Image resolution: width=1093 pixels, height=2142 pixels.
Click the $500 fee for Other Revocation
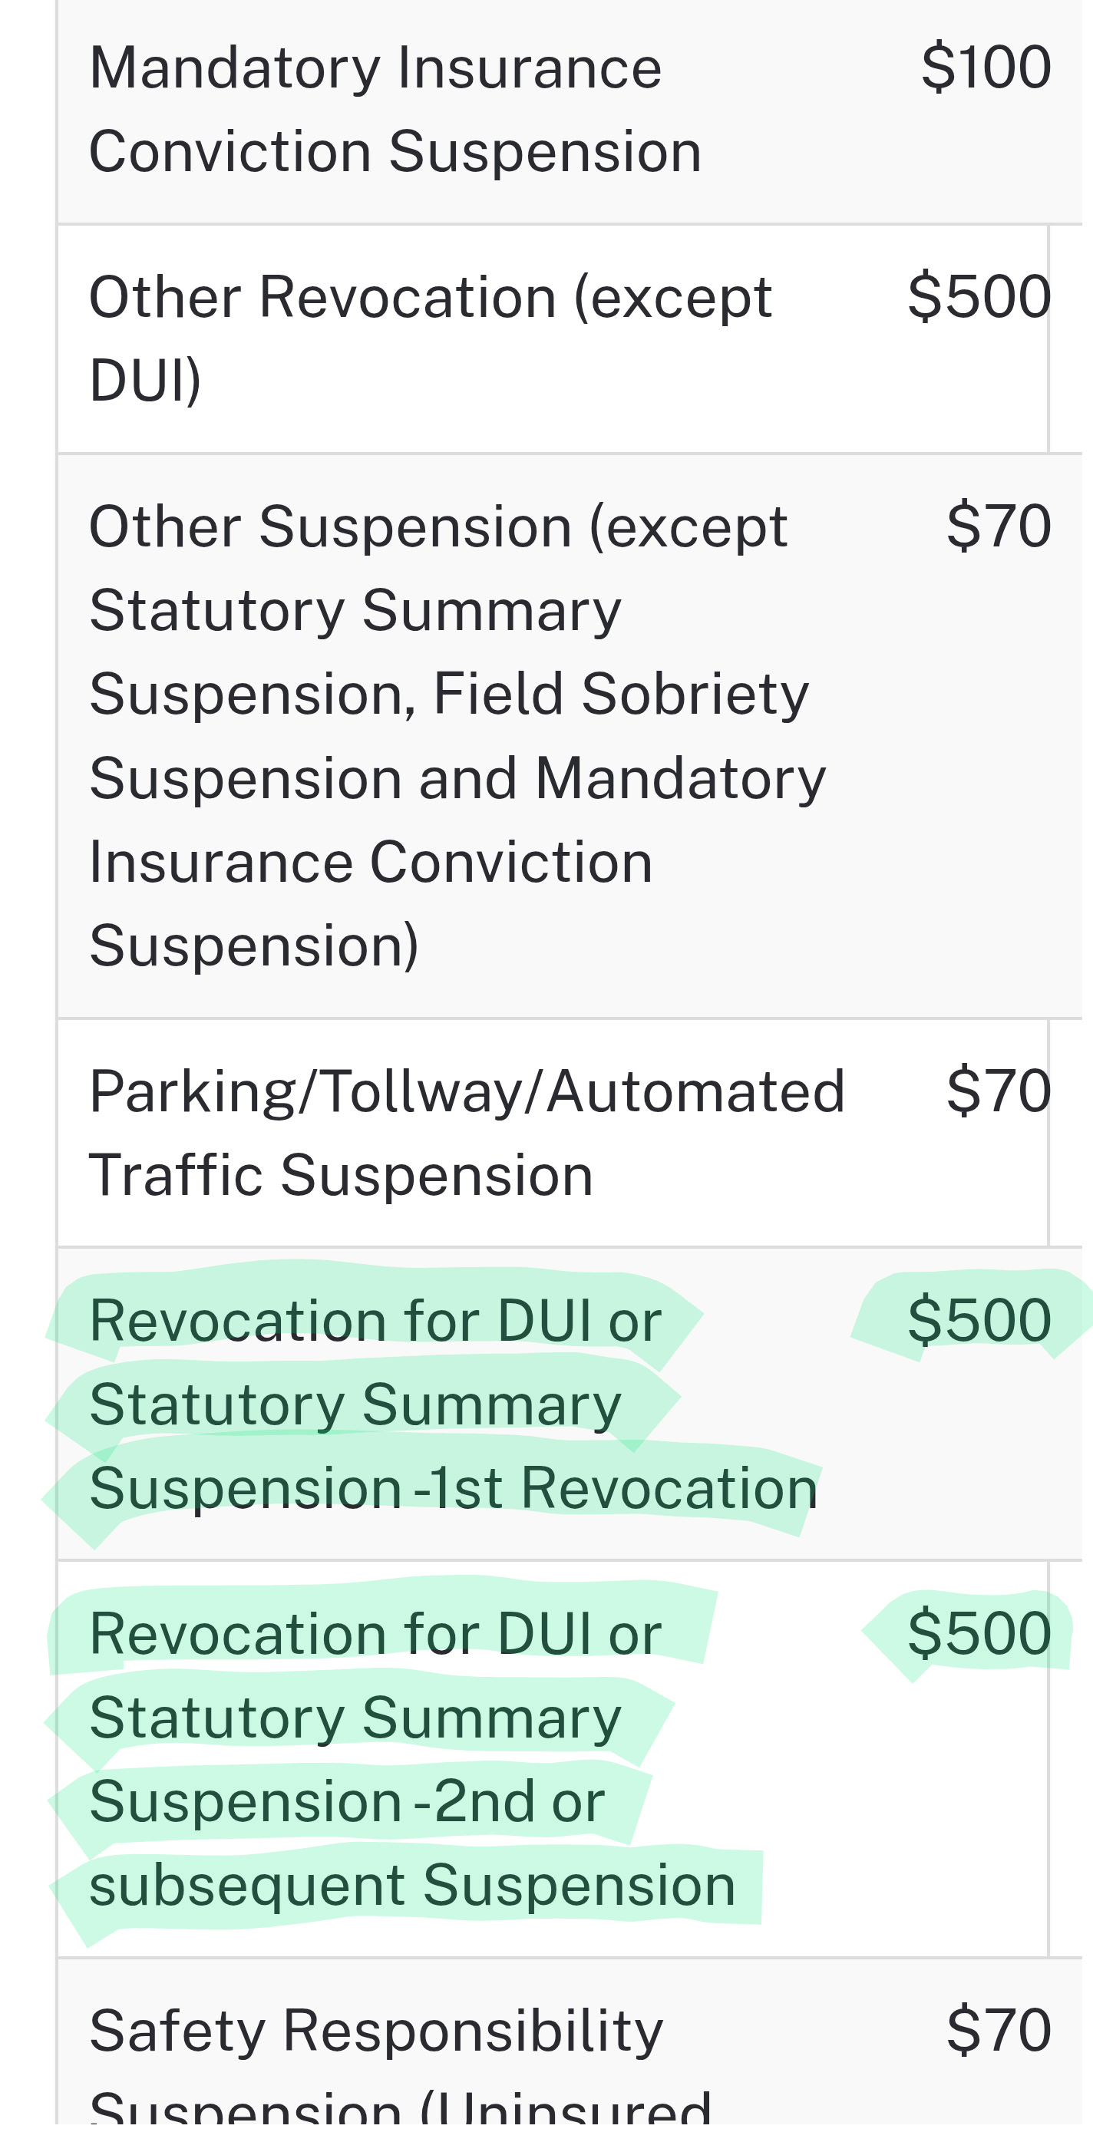point(979,297)
